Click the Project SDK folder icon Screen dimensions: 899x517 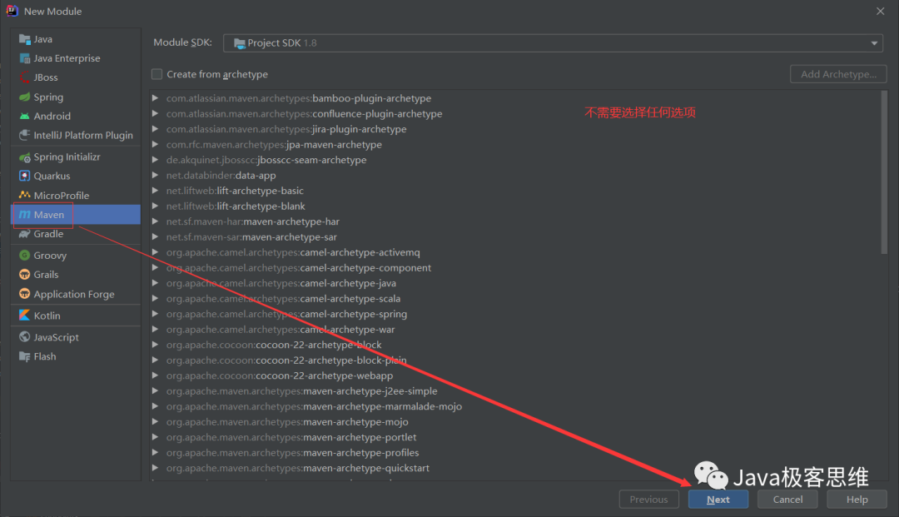pos(240,43)
